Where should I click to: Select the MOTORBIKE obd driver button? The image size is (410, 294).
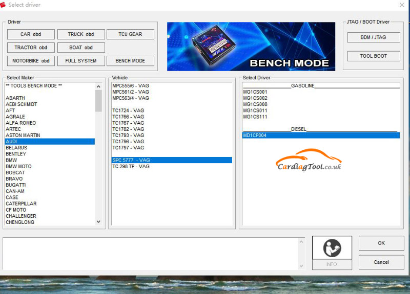click(31, 61)
